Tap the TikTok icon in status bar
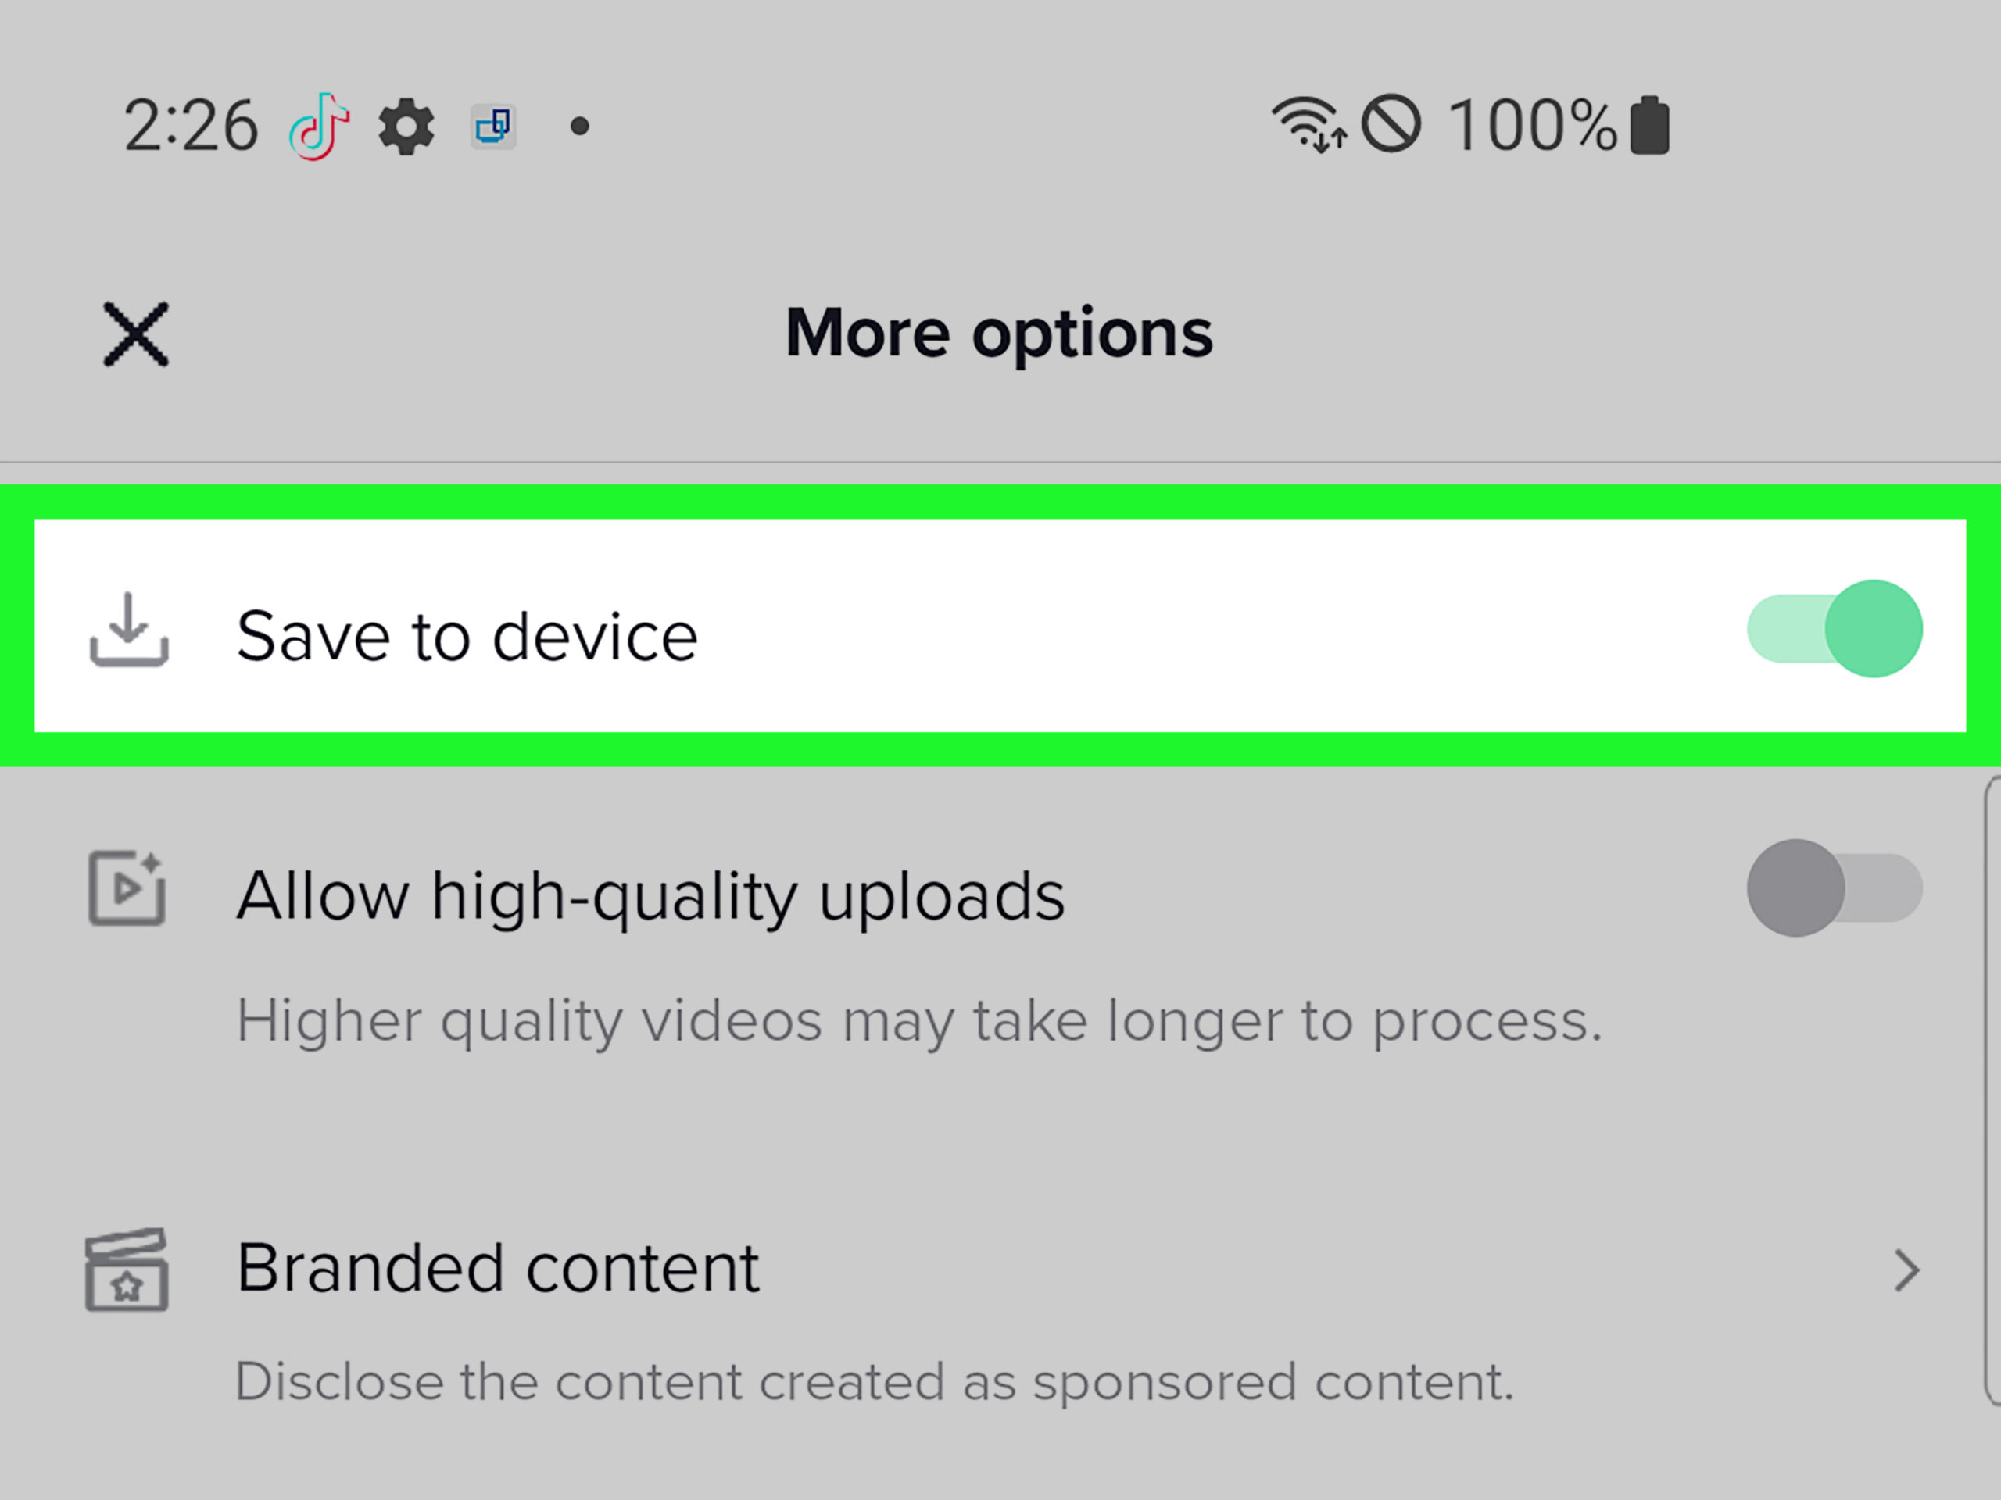 pos(318,127)
